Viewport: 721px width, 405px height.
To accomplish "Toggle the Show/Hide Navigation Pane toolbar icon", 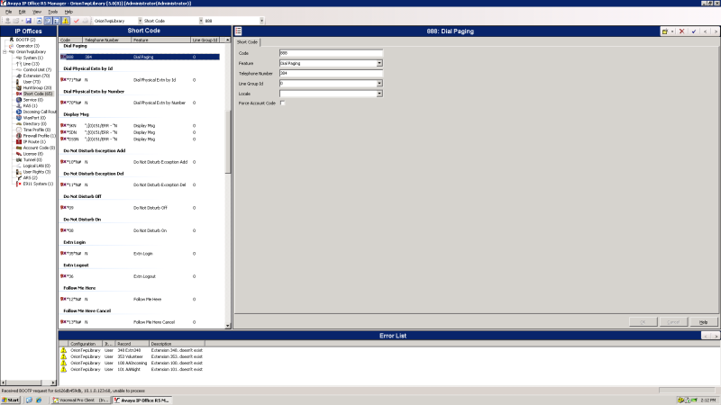I will tap(48, 21).
